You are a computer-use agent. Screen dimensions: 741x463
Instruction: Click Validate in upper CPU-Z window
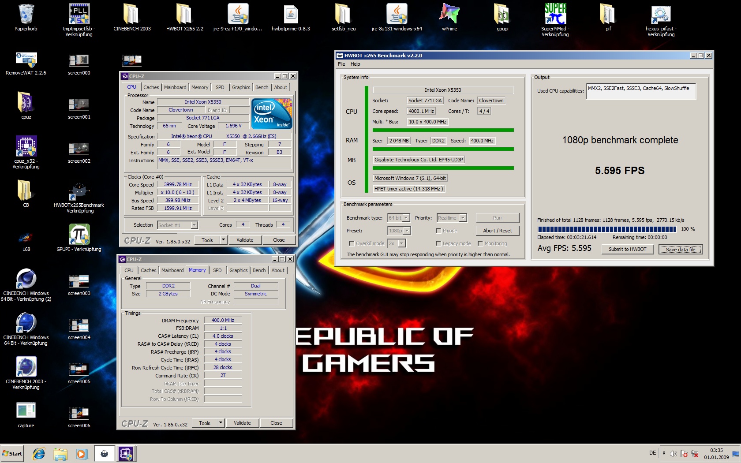[245, 240]
